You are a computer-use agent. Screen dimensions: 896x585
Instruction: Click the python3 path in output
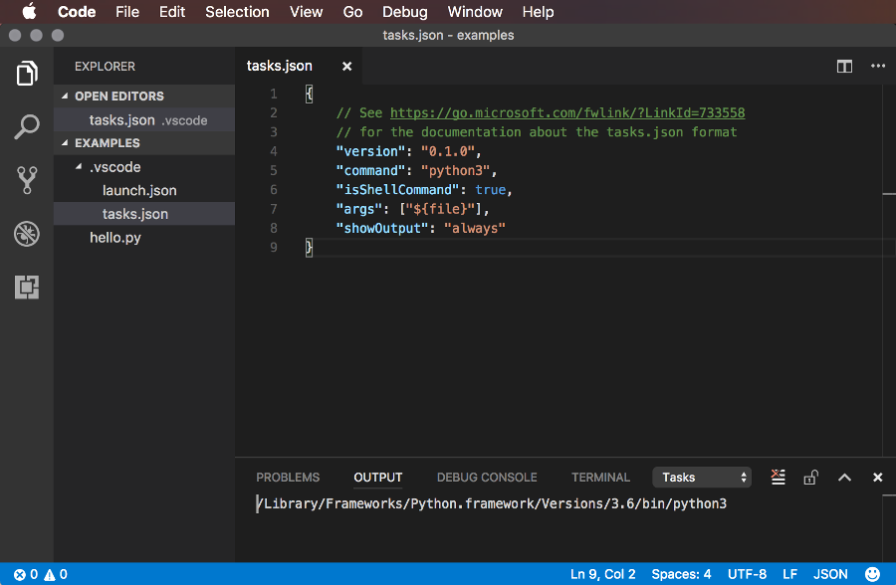pyautogui.click(x=492, y=503)
